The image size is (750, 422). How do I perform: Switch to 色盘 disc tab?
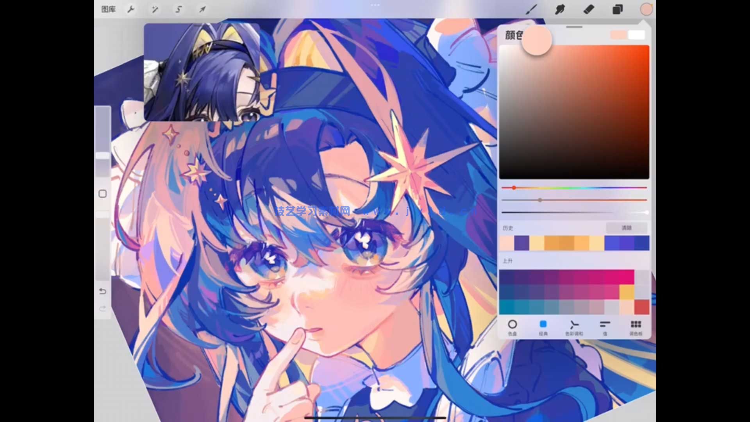coord(512,327)
